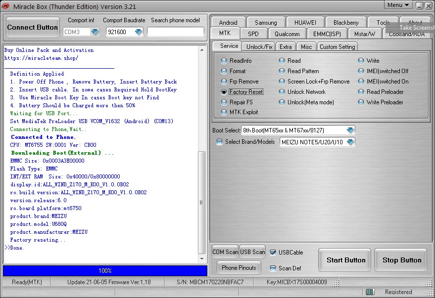Click the Search phone model field
Screen dimensions: 435x298
[175, 32]
